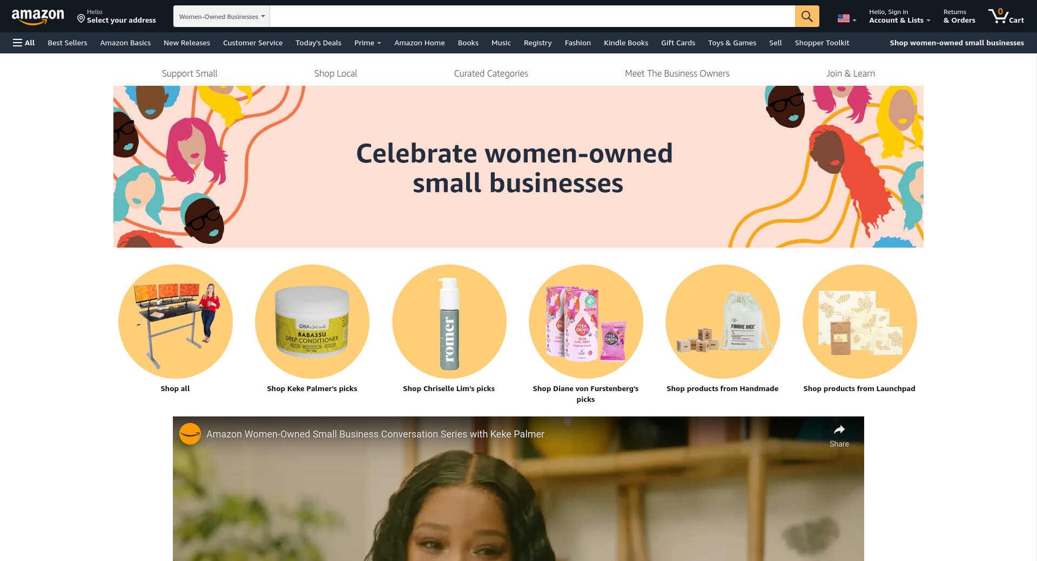Expand the Women-Owned Businesses search category dropdown

pyautogui.click(x=221, y=16)
